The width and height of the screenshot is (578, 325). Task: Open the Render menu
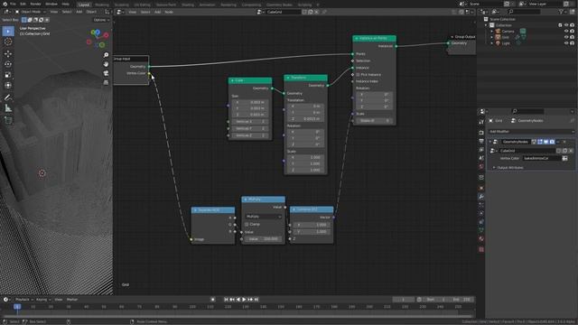(35, 4)
